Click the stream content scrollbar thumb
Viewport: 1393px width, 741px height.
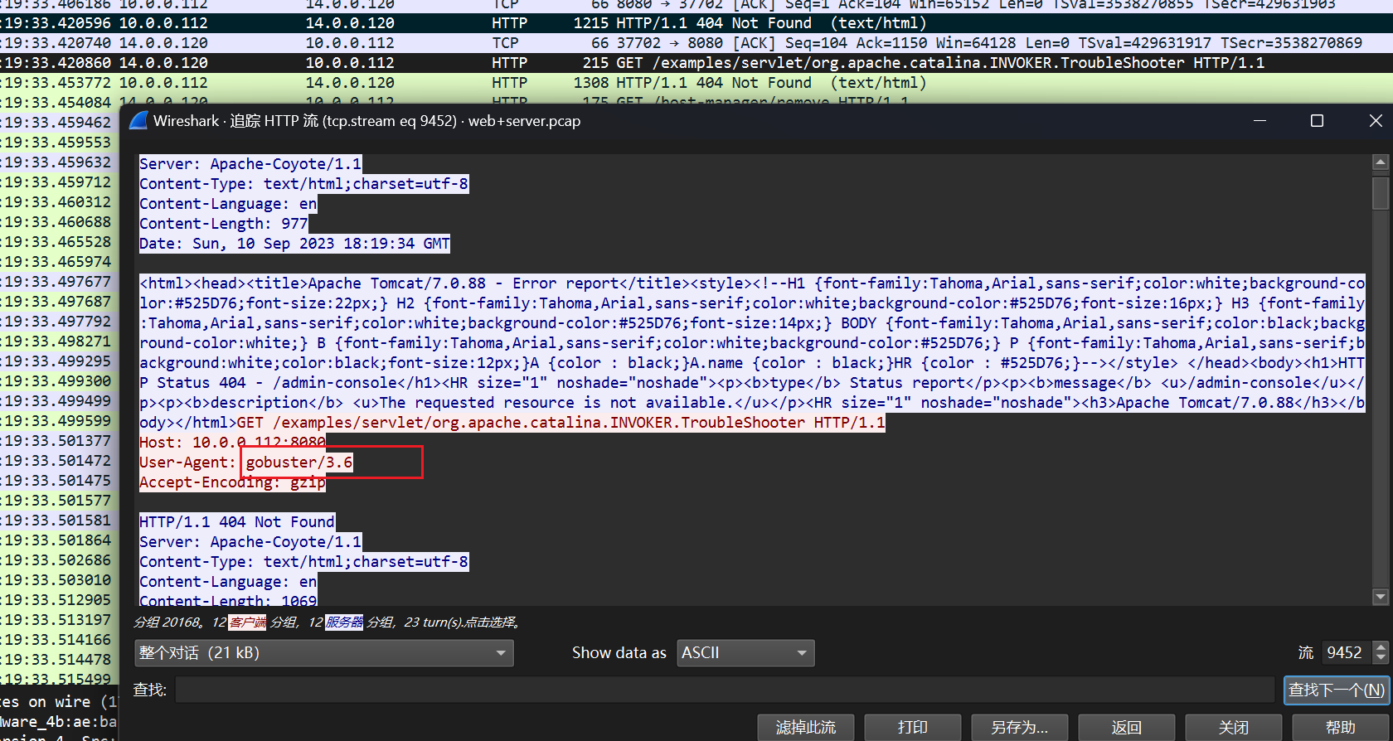tap(1381, 192)
